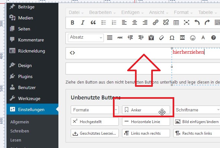This screenshot has height=148, width=220.
Task: Open the Schriftname dropdown
Action: click(x=197, y=110)
